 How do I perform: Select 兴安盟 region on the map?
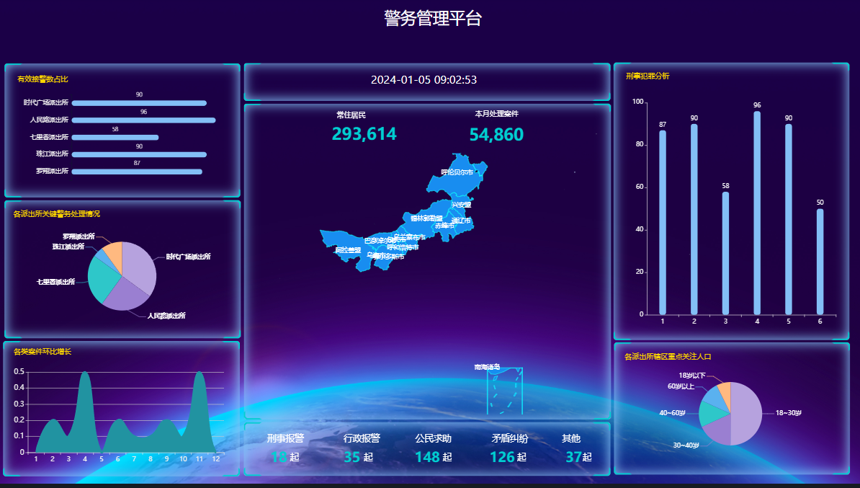(461, 205)
